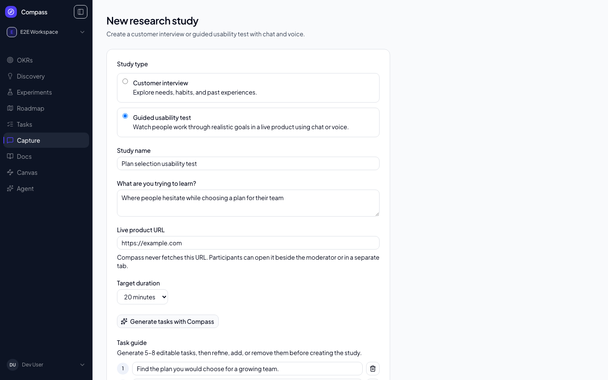608x380 pixels.
Task: Click sparkle icon on Generate tasks button
Action: (x=124, y=321)
